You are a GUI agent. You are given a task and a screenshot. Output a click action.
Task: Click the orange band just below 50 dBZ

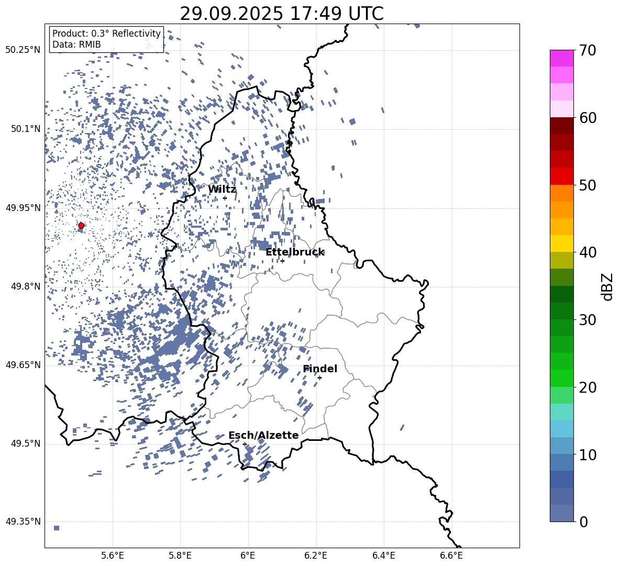[x=562, y=193]
